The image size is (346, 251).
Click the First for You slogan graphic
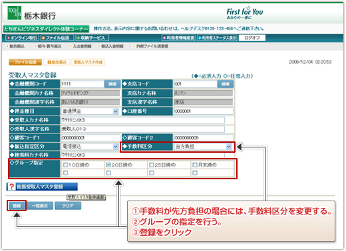[x=245, y=13]
